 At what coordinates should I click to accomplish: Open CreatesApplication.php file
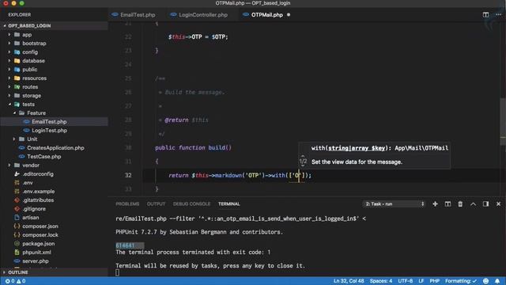[55, 148]
